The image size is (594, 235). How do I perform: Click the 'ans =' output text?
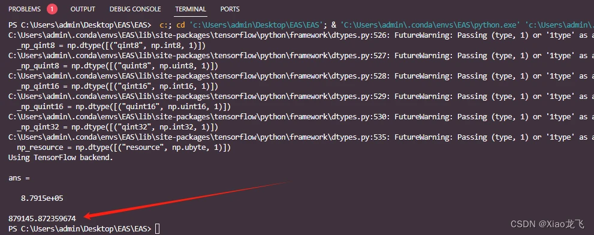coord(19,178)
